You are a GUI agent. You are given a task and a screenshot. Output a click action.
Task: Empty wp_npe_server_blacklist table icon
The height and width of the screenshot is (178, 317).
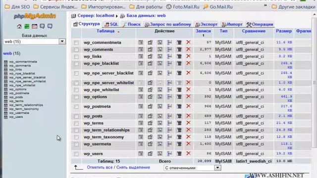179,73
